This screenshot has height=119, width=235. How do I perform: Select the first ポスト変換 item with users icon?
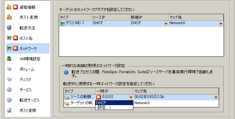[x=29, y=17]
